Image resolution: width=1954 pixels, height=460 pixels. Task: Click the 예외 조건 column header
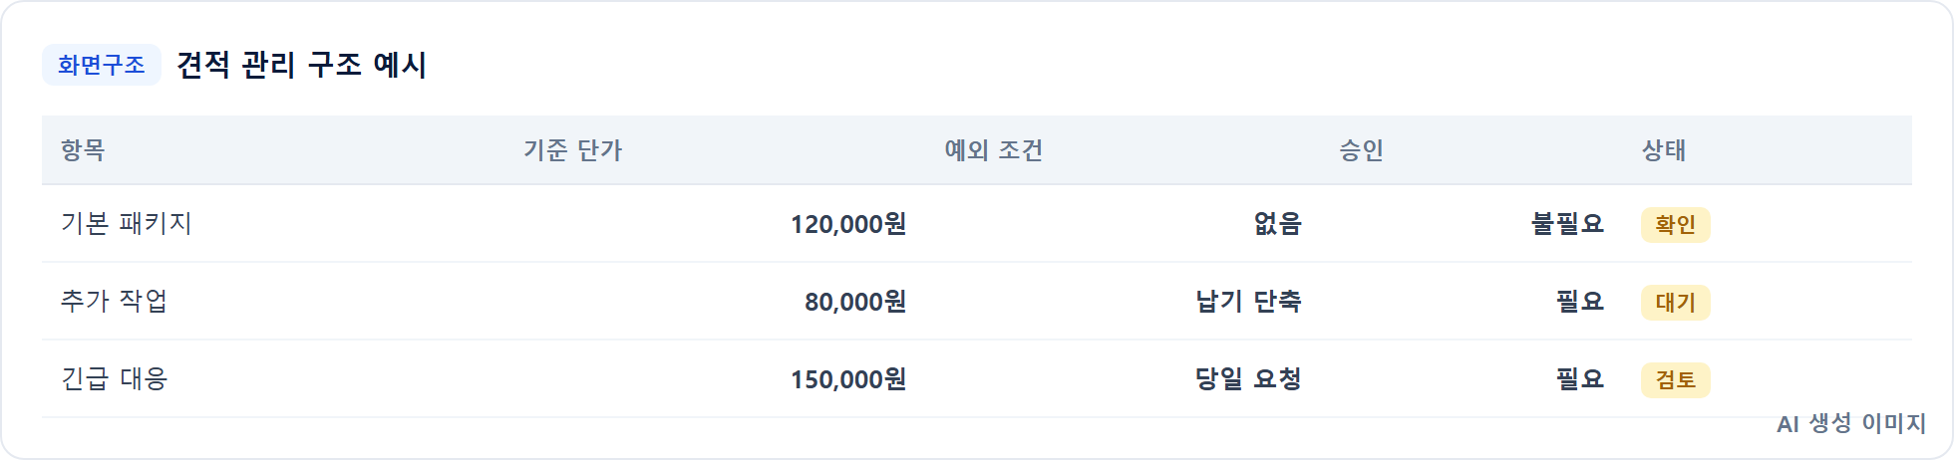pyautogui.click(x=993, y=150)
